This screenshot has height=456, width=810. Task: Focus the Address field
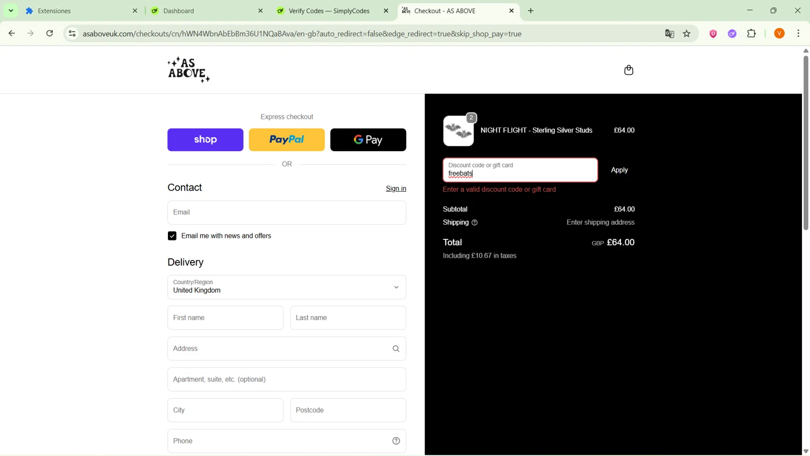(x=287, y=349)
